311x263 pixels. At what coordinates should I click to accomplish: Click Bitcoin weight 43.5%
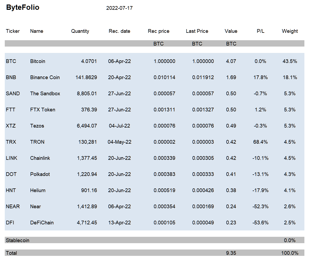pyautogui.click(x=290, y=61)
